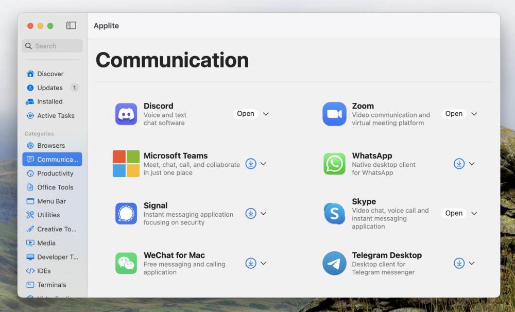Go to Discover in sidebar
The width and height of the screenshot is (515, 312).
tap(52, 74)
